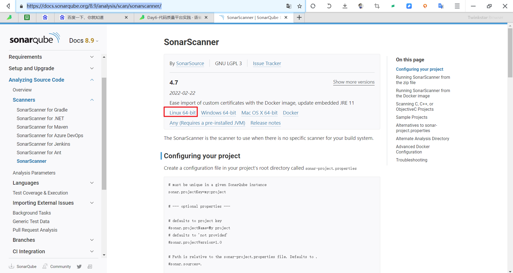Open the crop screenshot tool
The width and height of the screenshot is (513, 273).
[377, 6]
